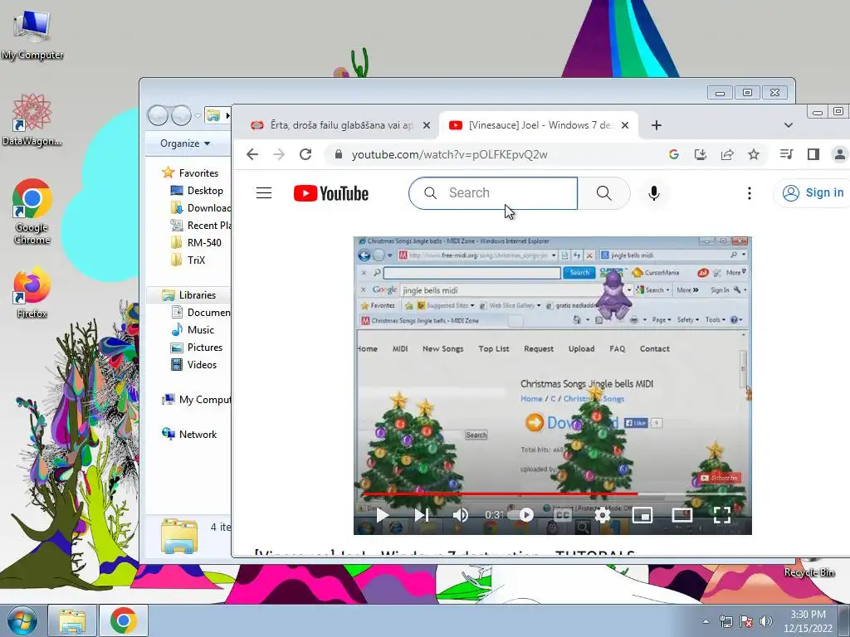Play the YouTube video
Image resolution: width=850 pixels, height=637 pixels.
point(382,514)
